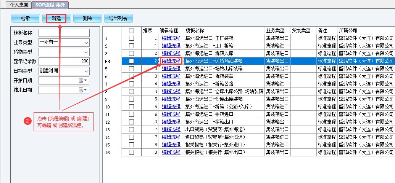395x183 pixels.
Task: Click the 导出列表 export list button
Action: coord(118,18)
